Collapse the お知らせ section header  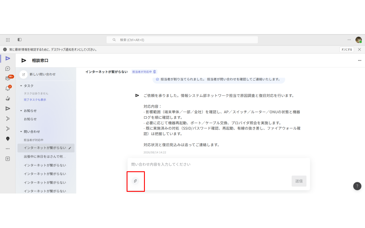(21, 111)
